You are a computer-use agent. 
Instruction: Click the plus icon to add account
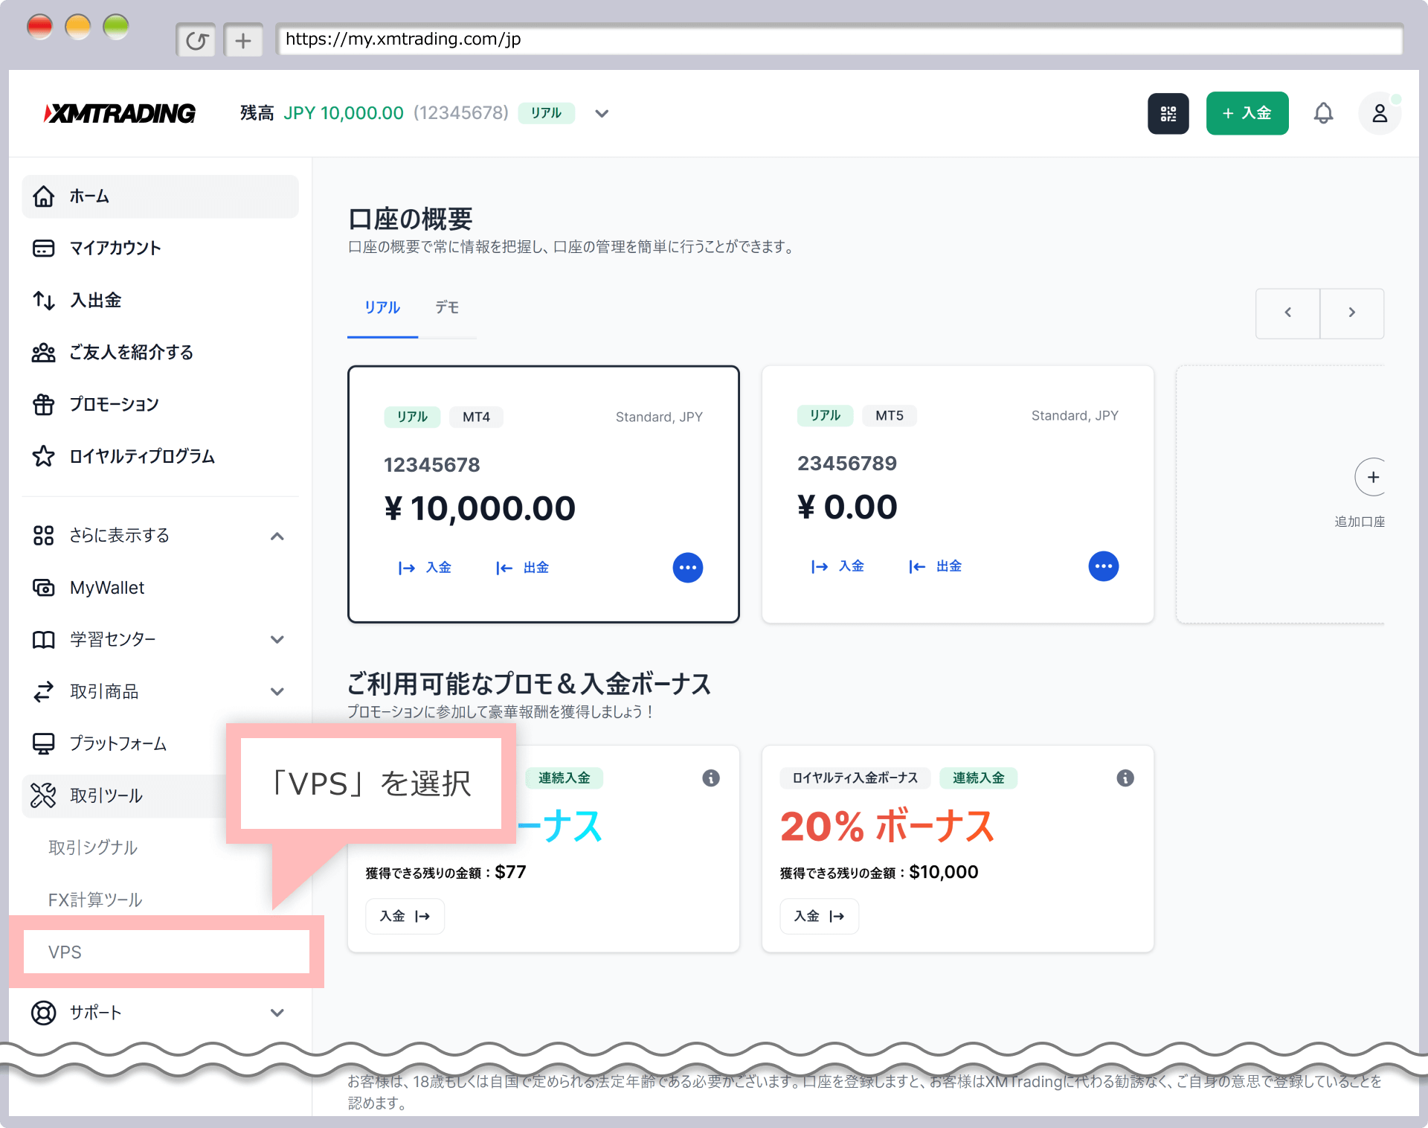pyautogui.click(x=1372, y=477)
